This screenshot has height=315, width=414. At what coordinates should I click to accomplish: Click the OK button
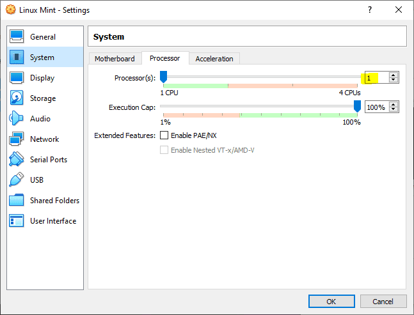click(331, 301)
